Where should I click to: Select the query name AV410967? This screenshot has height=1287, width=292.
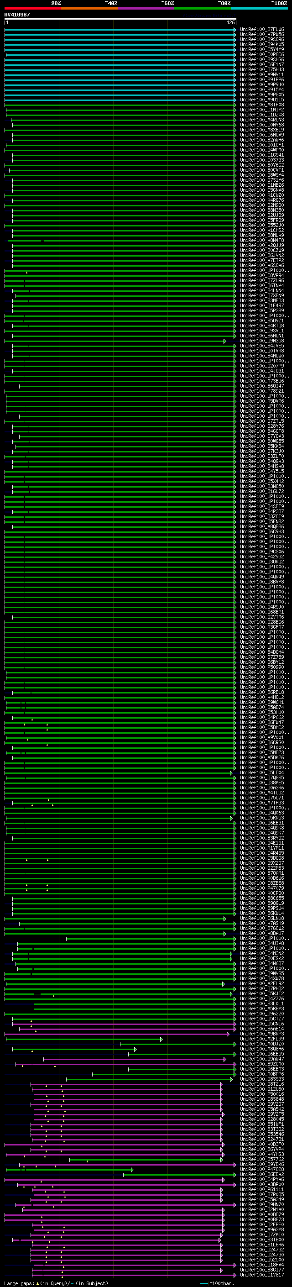pyautogui.click(x=17, y=15)
